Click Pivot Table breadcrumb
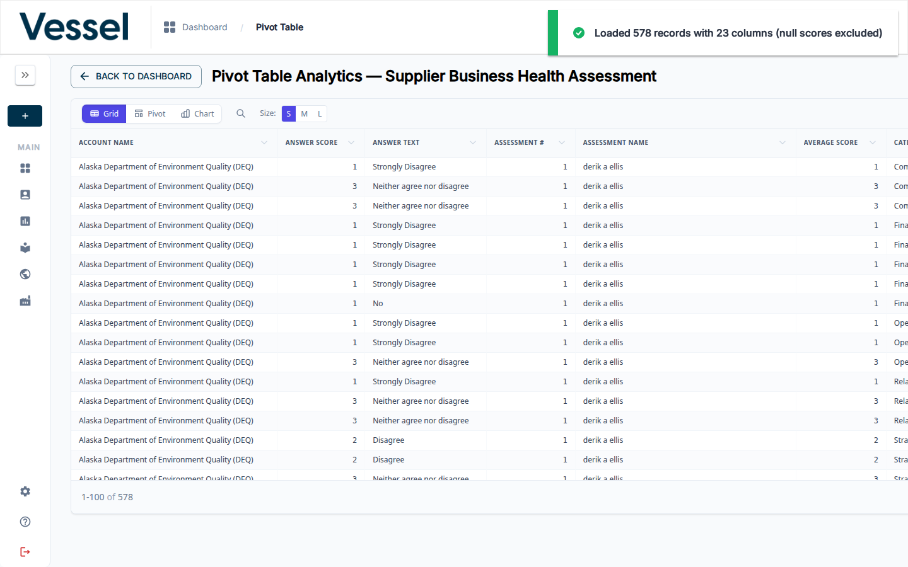Viewport: 908px width, 567px height. pos(279,27)
